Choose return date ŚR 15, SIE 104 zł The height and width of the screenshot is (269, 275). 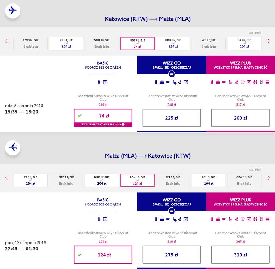(209, 180)
